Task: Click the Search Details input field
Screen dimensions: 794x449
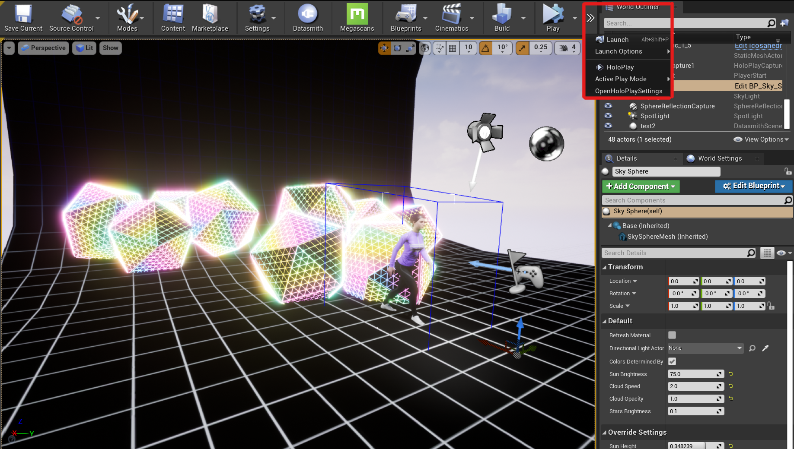Action: [x=674, y=253]
